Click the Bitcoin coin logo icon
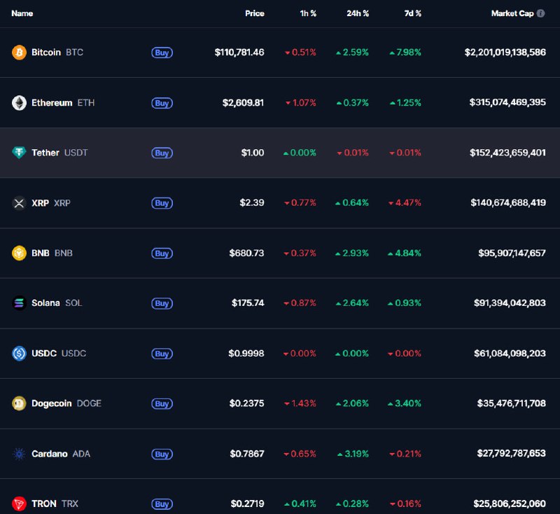560x514 pixels. click(19, 53)
